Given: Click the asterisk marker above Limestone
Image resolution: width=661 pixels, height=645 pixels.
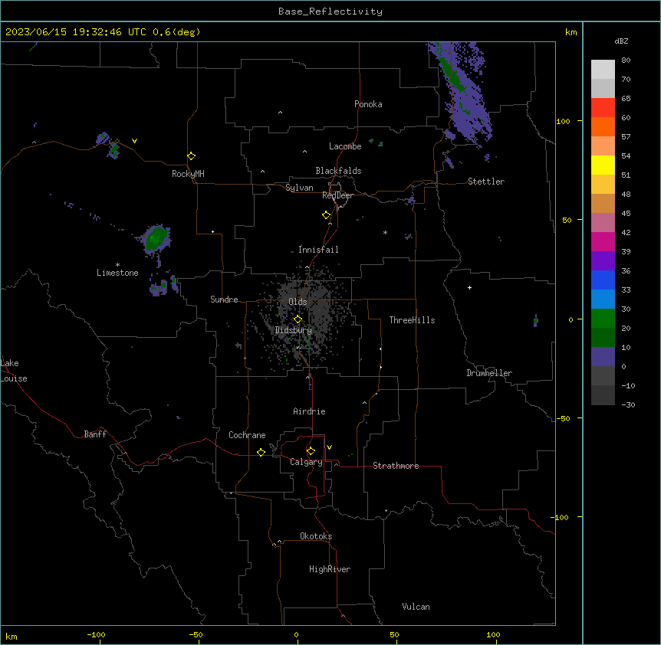Looking at the screenshot, I should point(117,264).
